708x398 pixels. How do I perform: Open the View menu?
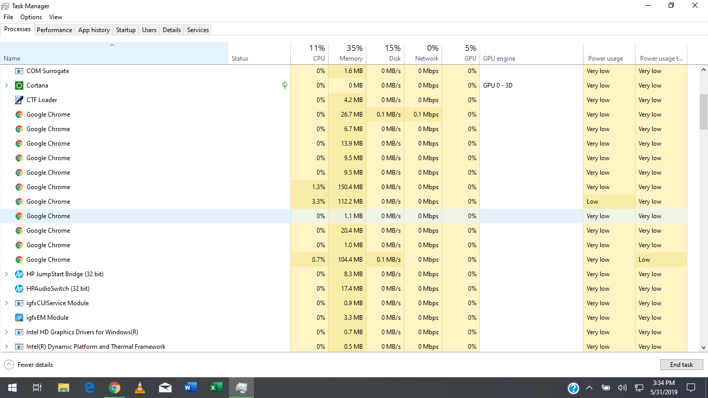click(55, 17)
